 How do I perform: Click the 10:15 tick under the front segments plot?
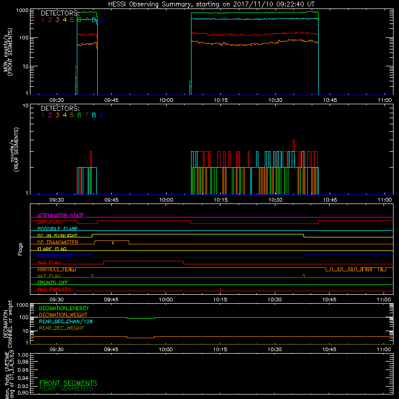tap(220, 100)
